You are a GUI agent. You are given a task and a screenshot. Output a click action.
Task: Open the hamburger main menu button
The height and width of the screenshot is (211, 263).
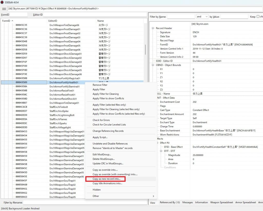click(4, 9)
